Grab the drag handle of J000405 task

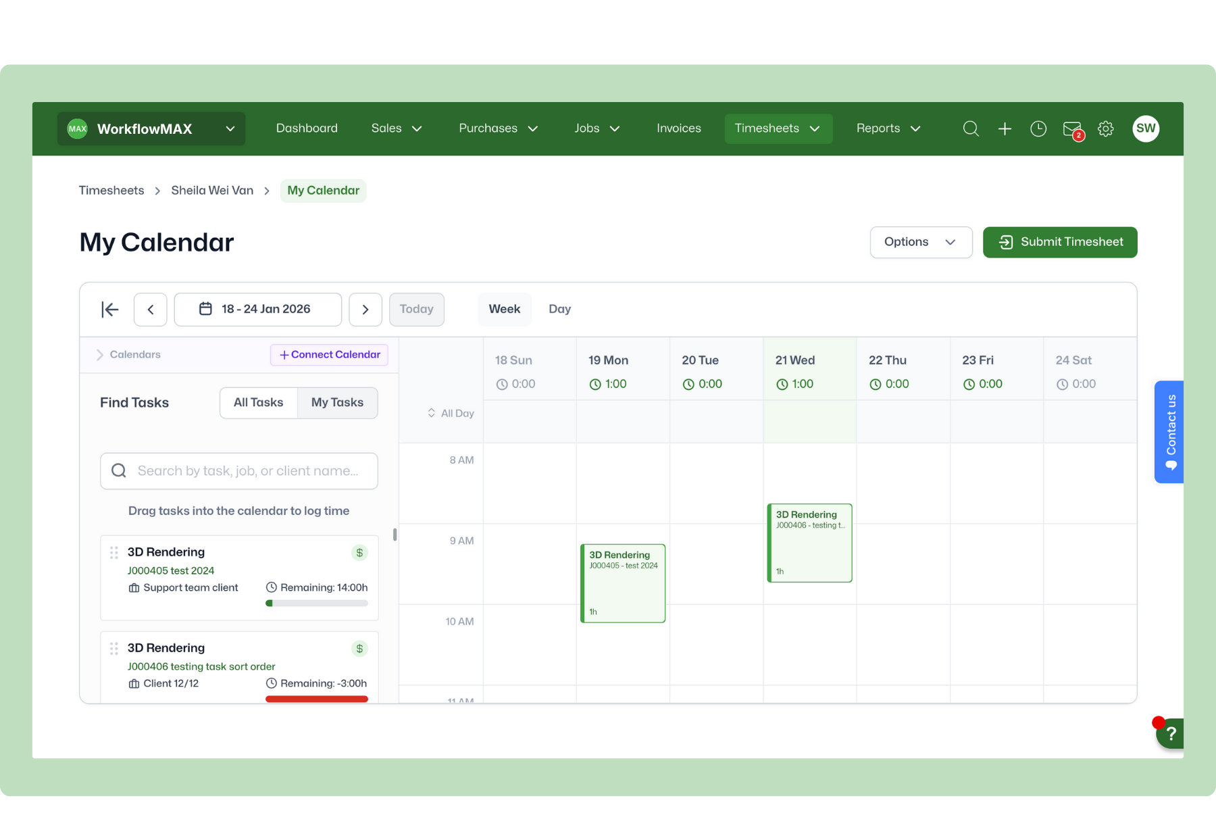pyautogui.click(x=114, y=553)
